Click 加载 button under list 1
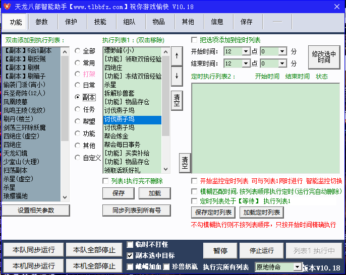346x275 pixels. click(155, 193)
